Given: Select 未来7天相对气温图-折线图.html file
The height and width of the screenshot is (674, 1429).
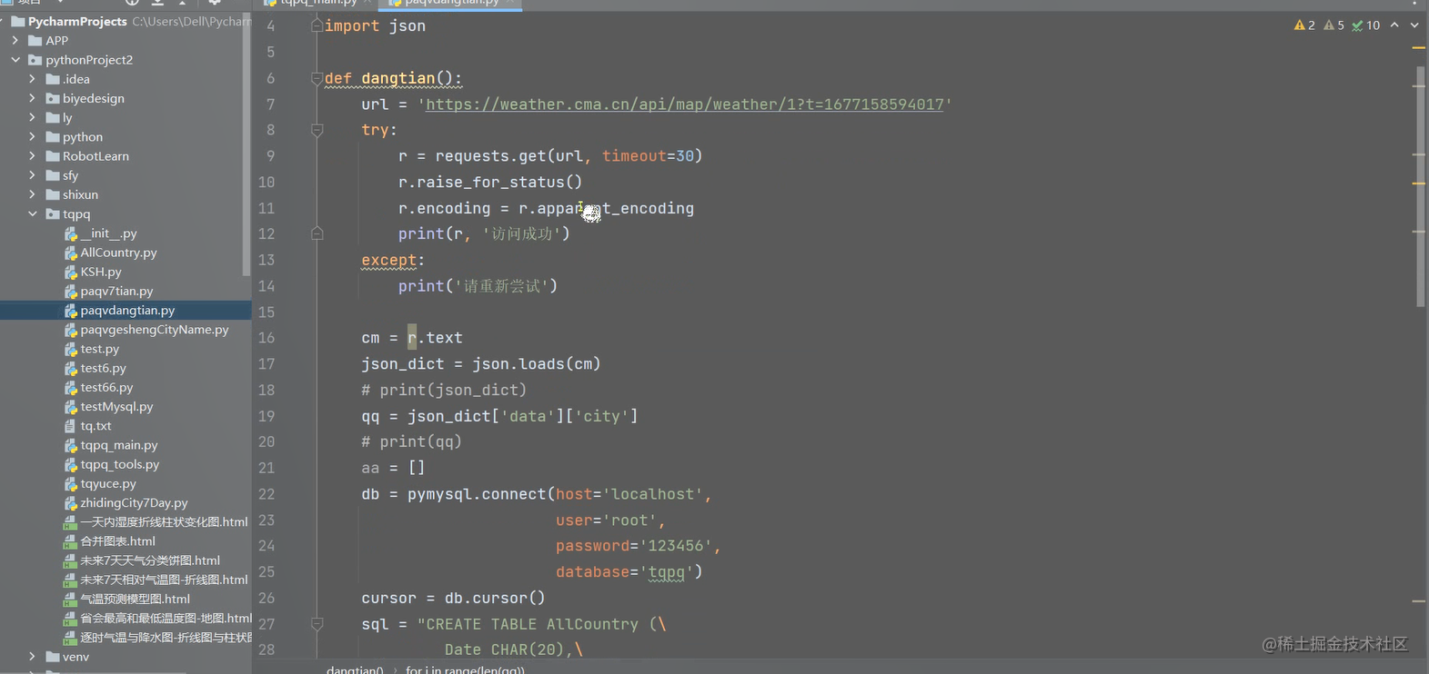Looking at the screenshot, I should [x=164, y=580].
